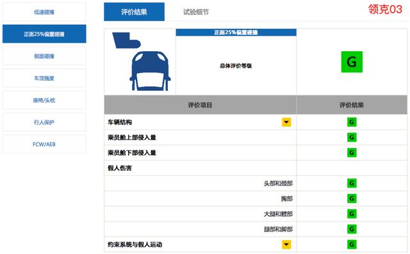Click the 腿部和脚部 row label
This screenshot has width=410, height=254.
[x=278, y=229]
